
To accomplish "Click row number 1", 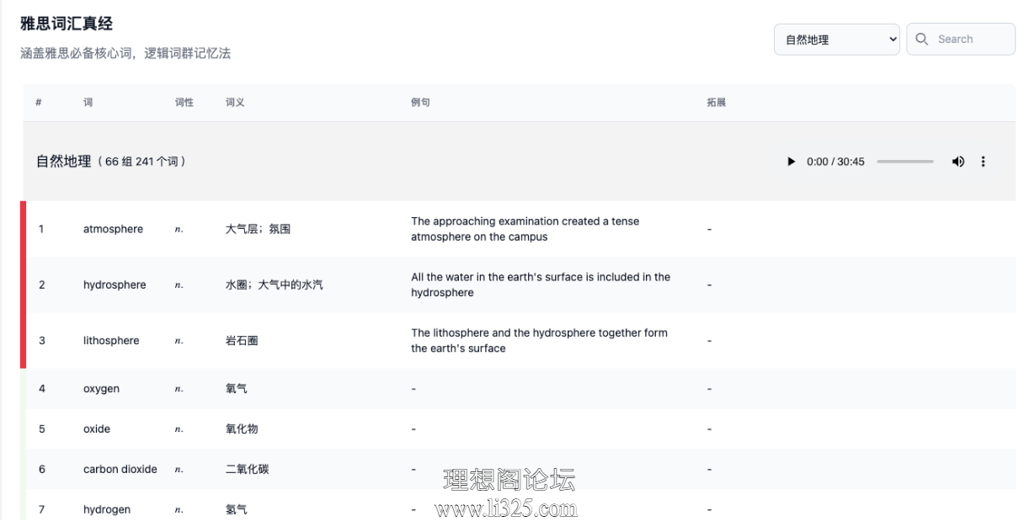I will point(41,229).
